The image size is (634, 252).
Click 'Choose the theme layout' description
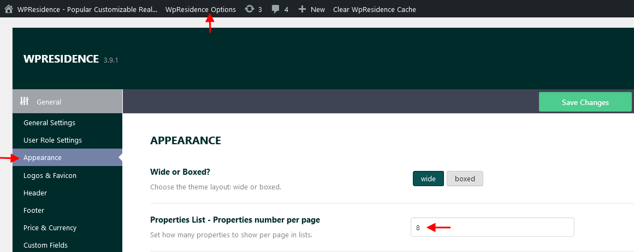pyautogui.click(x=216, y=187)
